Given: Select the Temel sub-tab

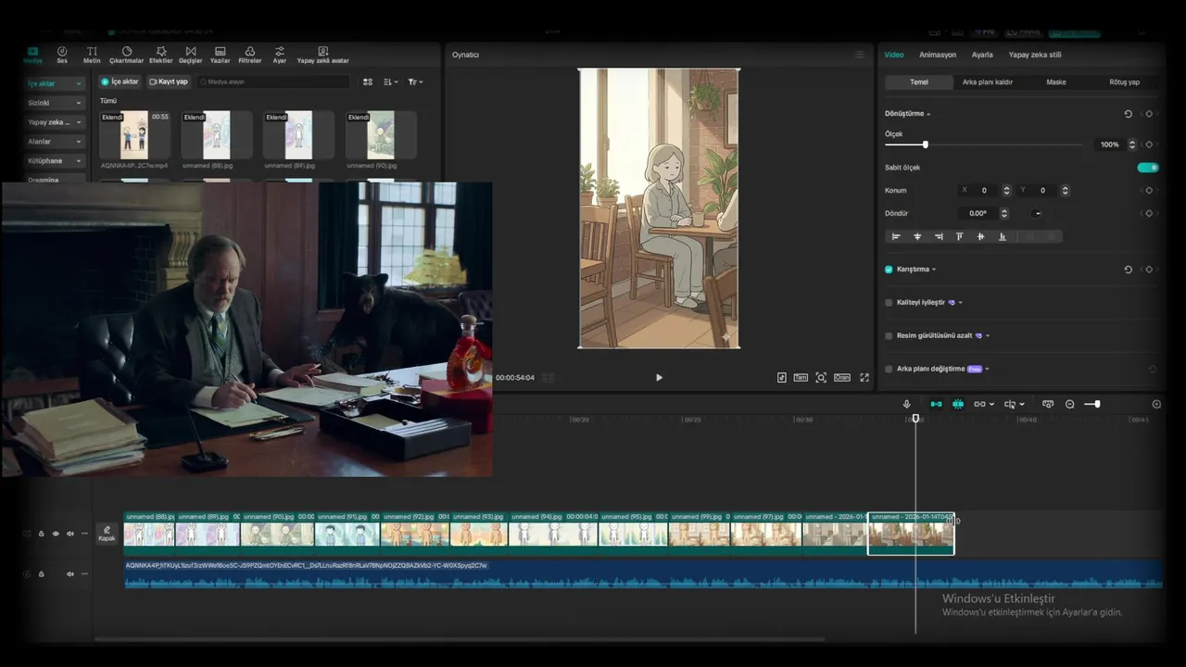Looking at the screenshot, I should (919, 82).
